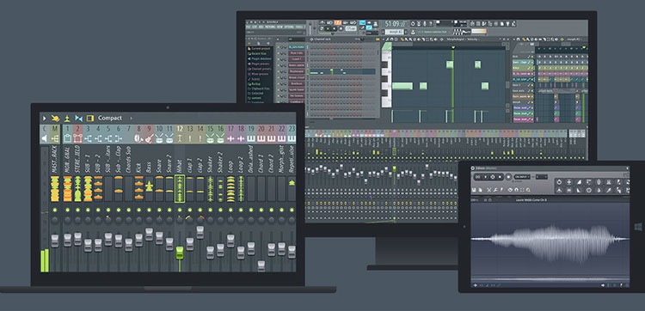Image resolution: width=645 pixels, height=311 pixels.
Task: Open the mixer menu arrow left of Compact
Action: click(x=45, y=118)
